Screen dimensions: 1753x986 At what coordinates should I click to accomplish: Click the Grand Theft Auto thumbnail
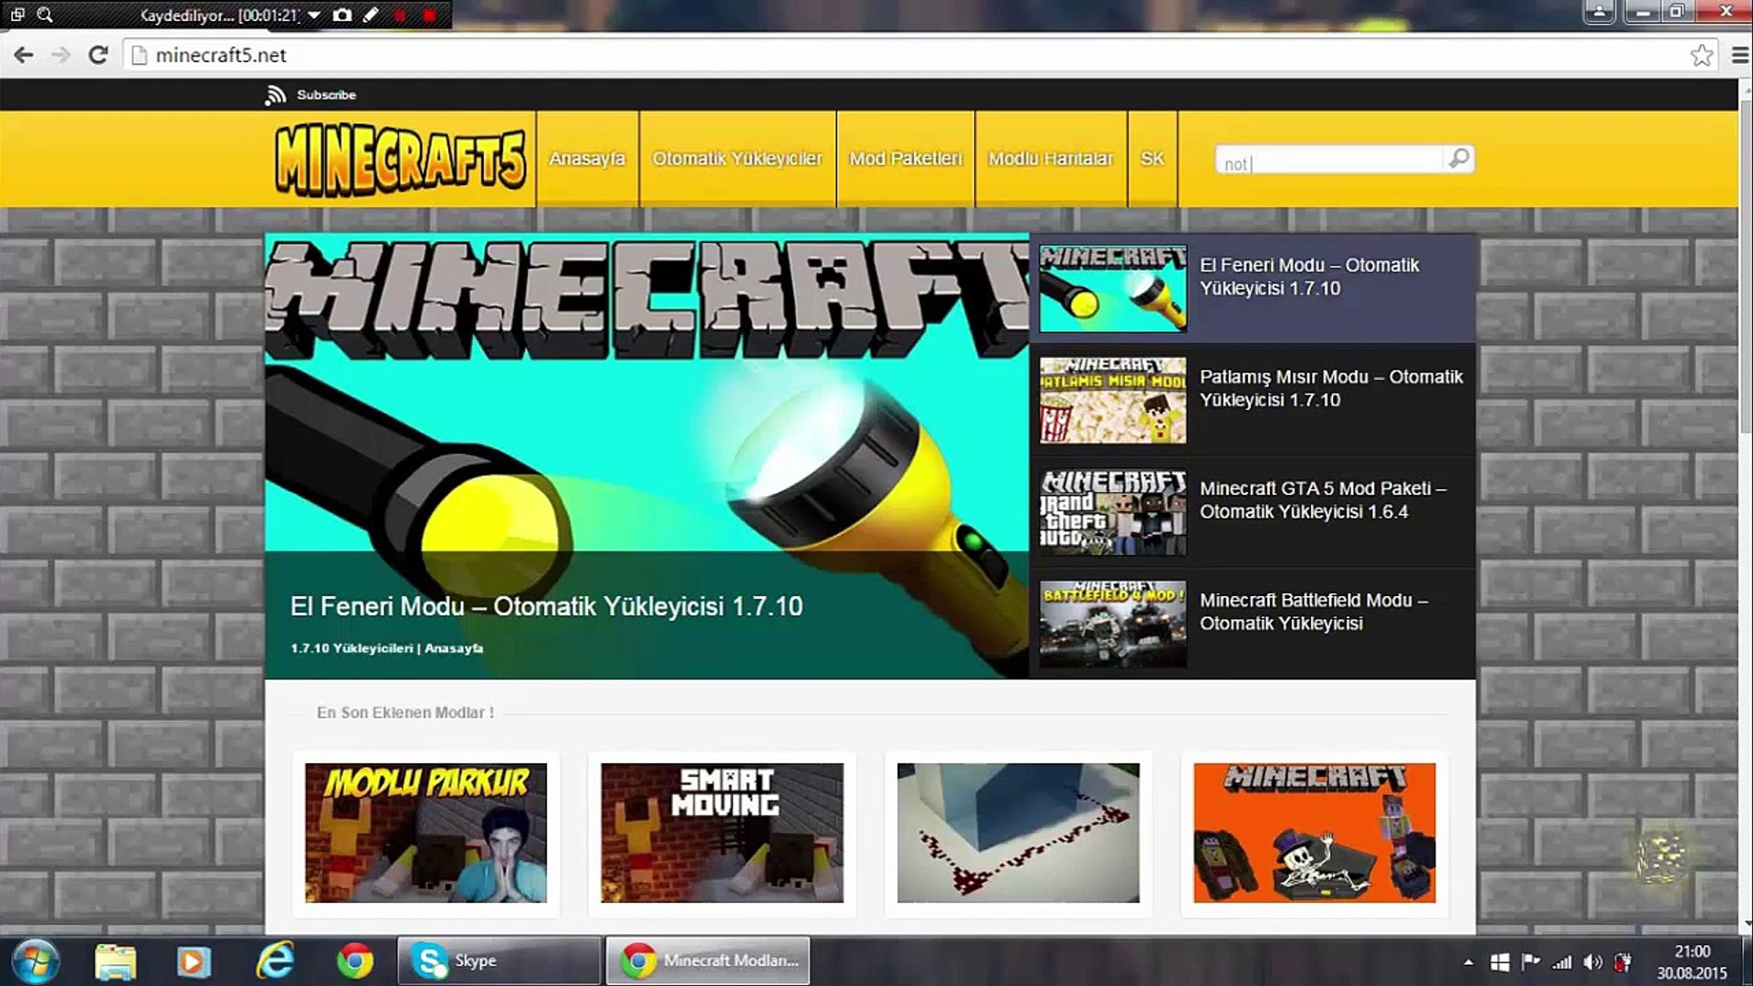coord(1113,512)
